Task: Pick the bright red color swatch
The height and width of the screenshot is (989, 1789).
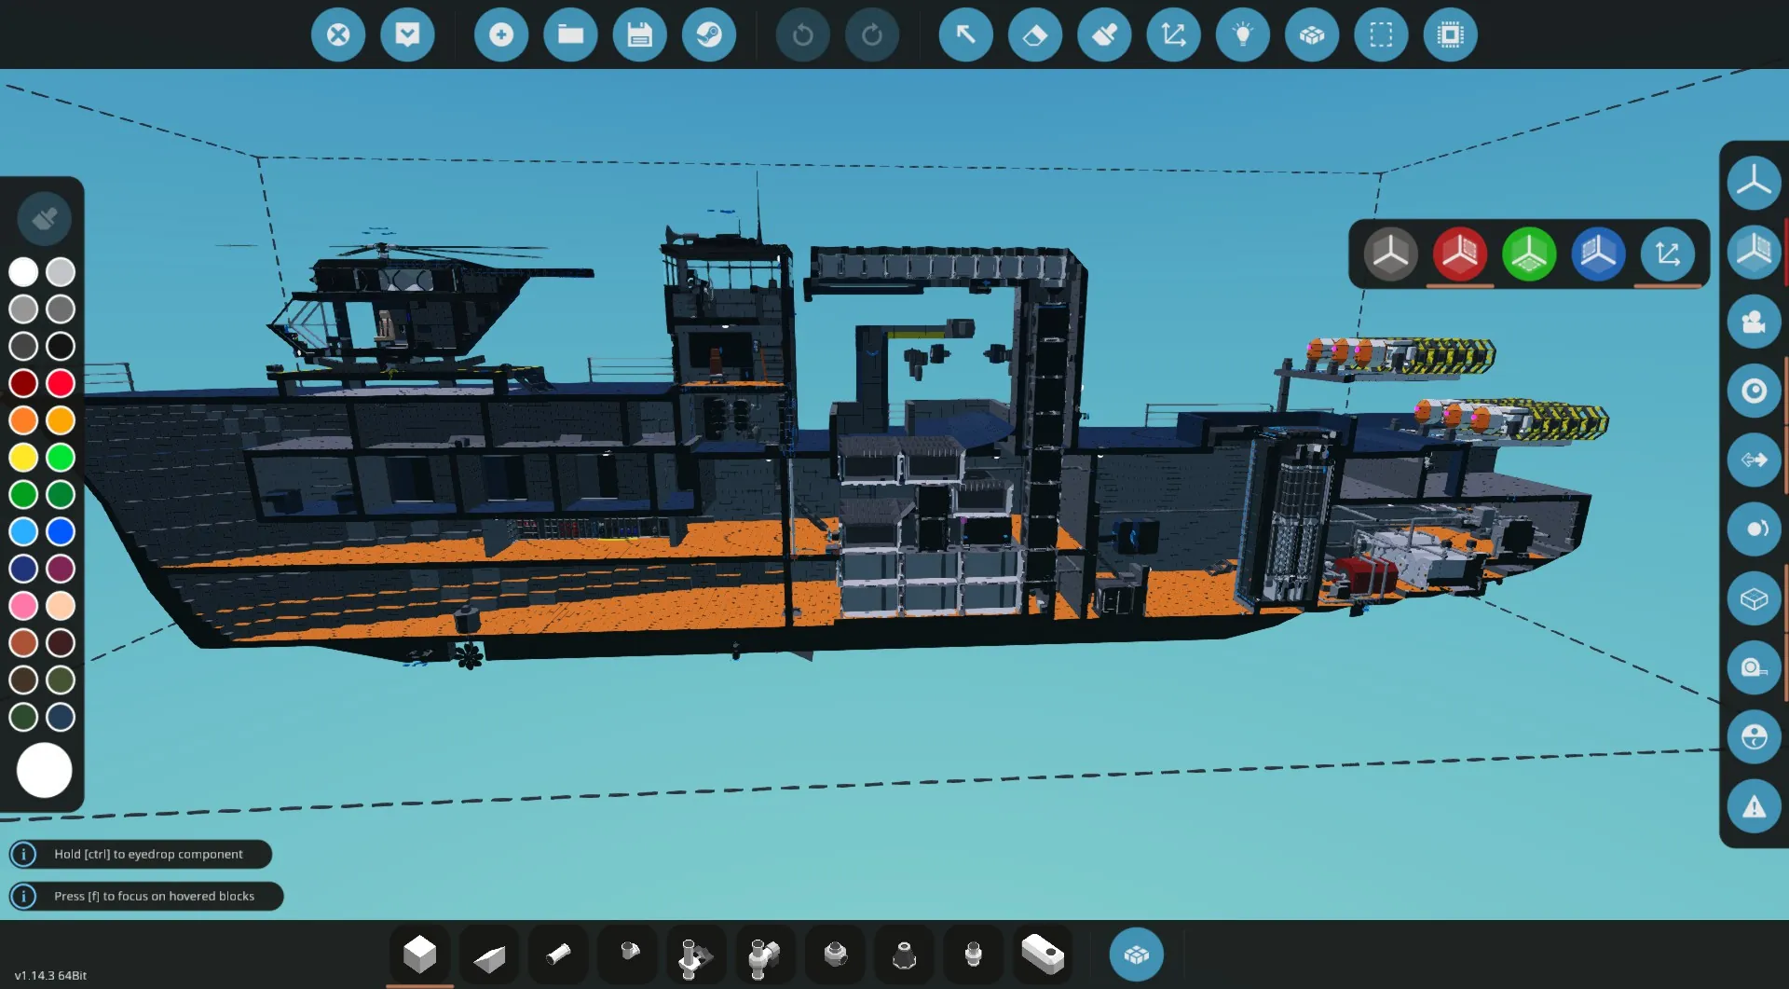Action: click(x=61, y=383)
